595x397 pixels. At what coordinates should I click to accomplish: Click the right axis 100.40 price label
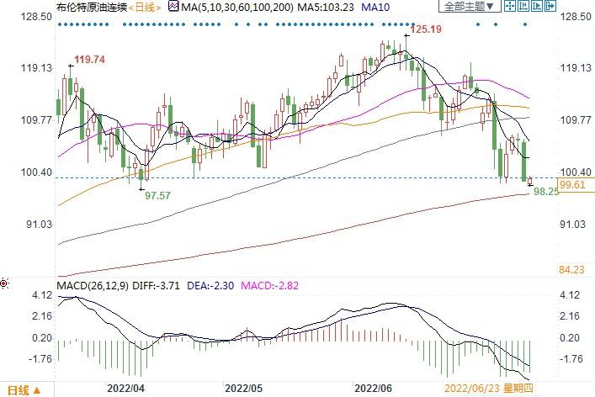click(x=576, y=172)
